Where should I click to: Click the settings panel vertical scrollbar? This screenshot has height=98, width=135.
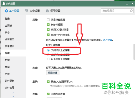[134, 52]
